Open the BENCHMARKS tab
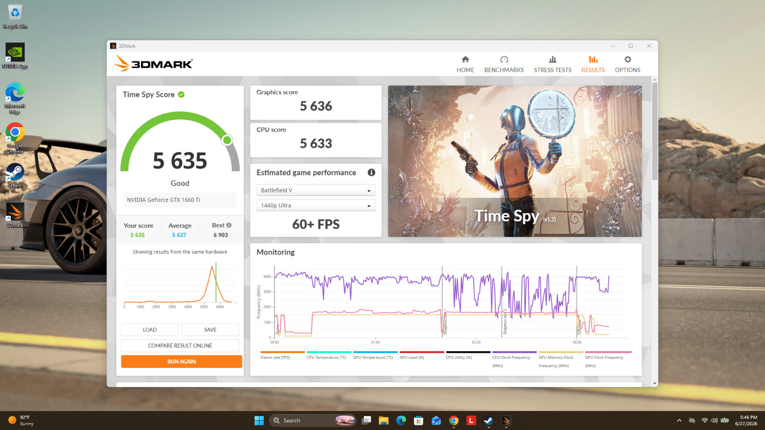 pos(504,64)
